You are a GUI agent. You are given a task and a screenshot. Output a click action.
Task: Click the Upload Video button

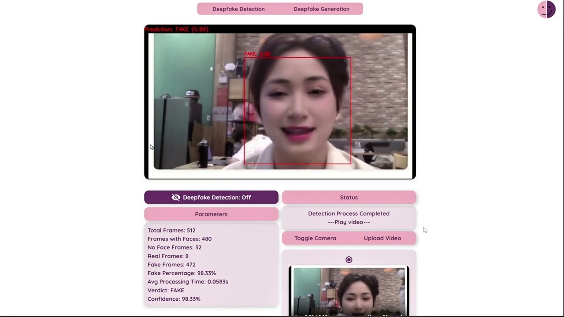[382, 238]
